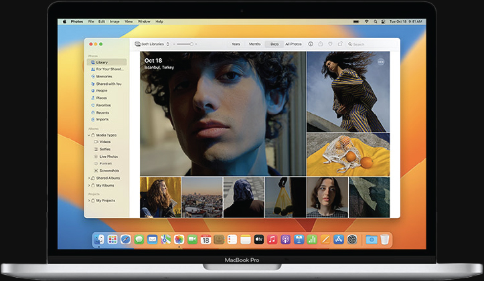Open Mail from the Dock
Viewport: 484px width, 281px height.
[152, 240]
